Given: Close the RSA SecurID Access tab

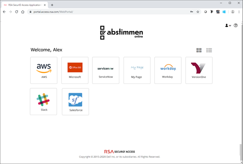Looking at the screenshot, I should (x=45, y=5).
